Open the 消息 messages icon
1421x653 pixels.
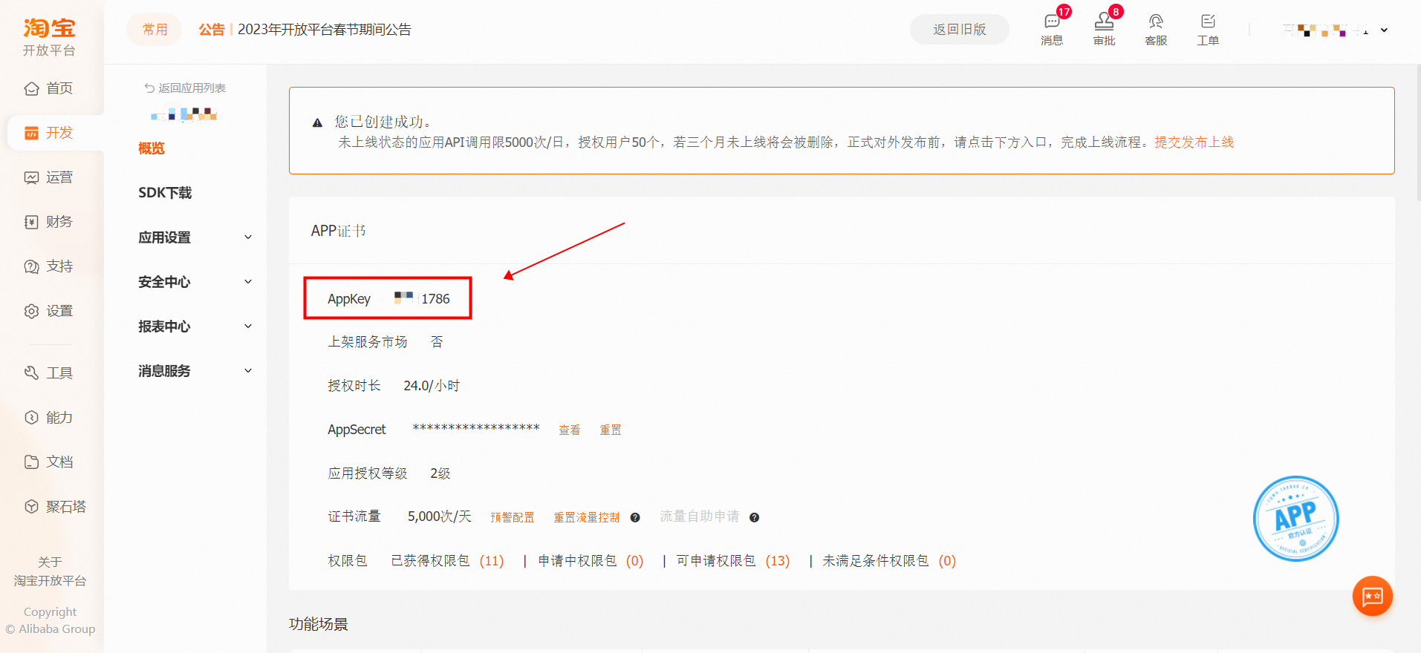click(x=1052, y=30)
